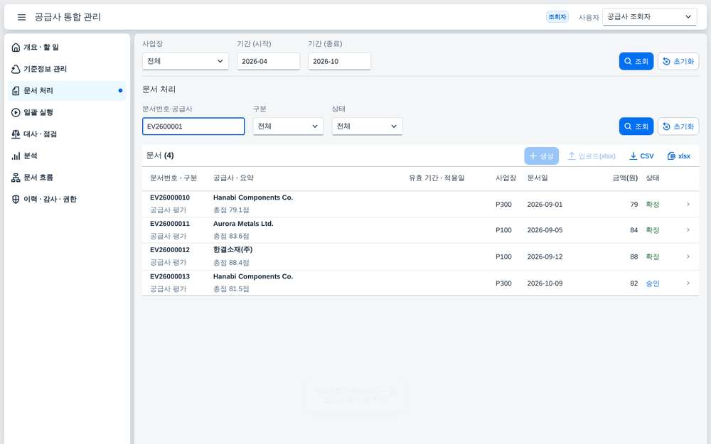Click supplier 한결소재(주)

pyautogui.click(x=232, y=249)
